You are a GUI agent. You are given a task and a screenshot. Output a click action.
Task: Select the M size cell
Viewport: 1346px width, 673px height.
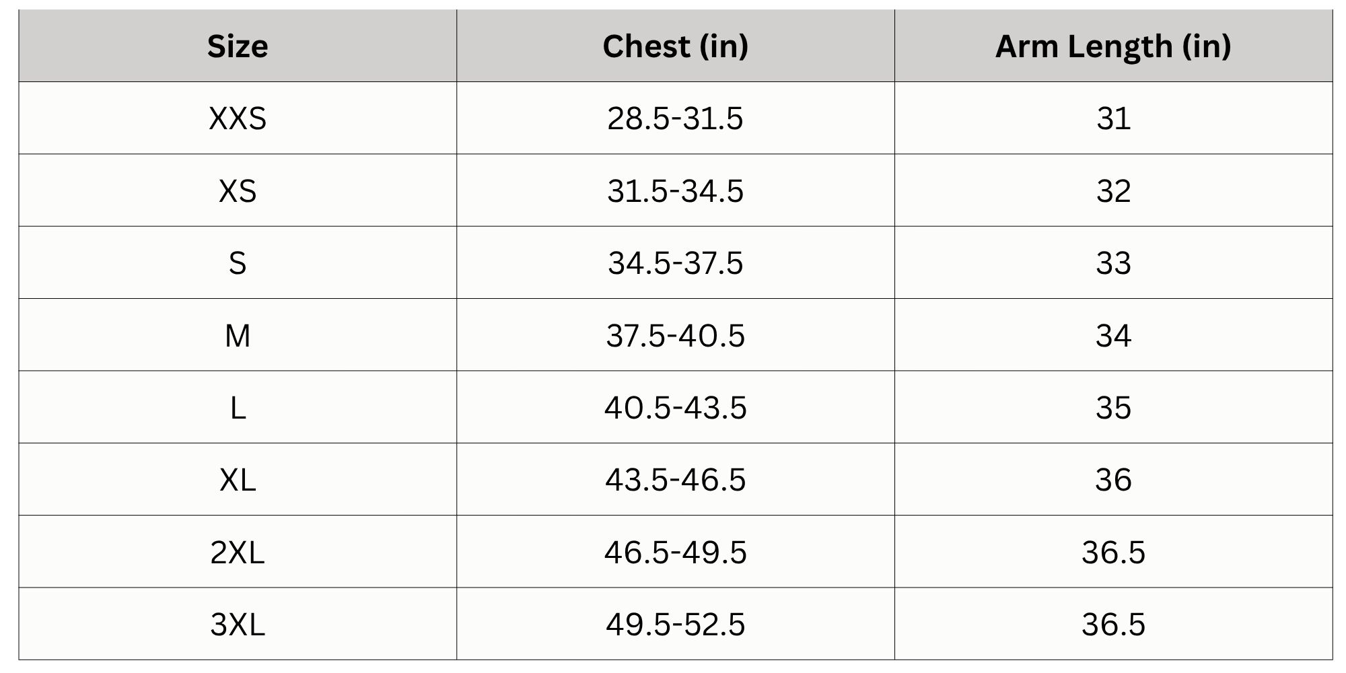238,335
